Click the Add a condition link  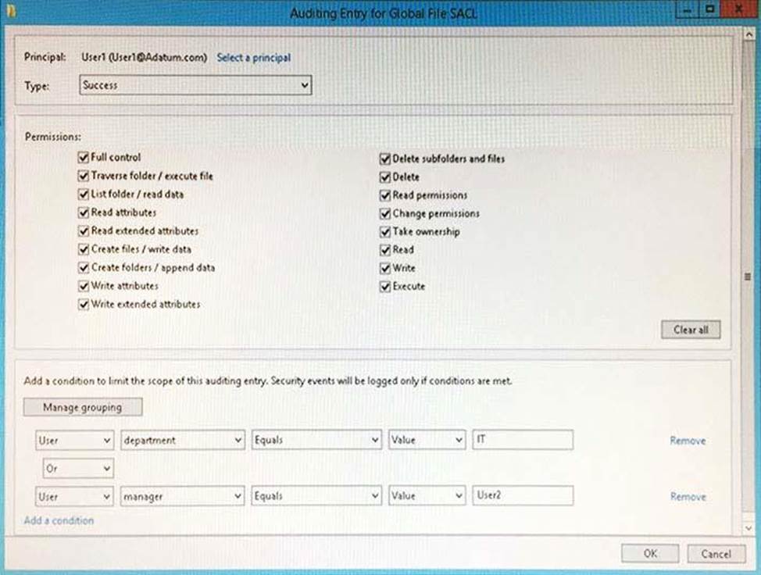[59, 520]
